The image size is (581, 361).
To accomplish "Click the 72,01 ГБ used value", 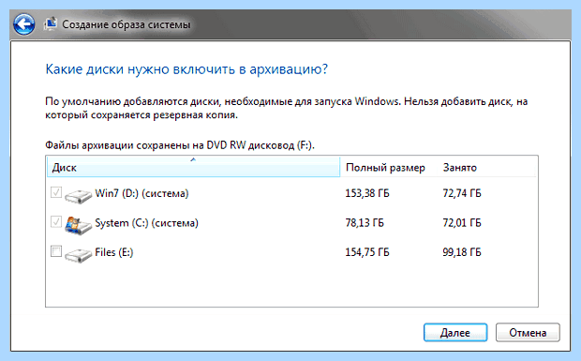I will pyautogui.click(x=462, y=223).
